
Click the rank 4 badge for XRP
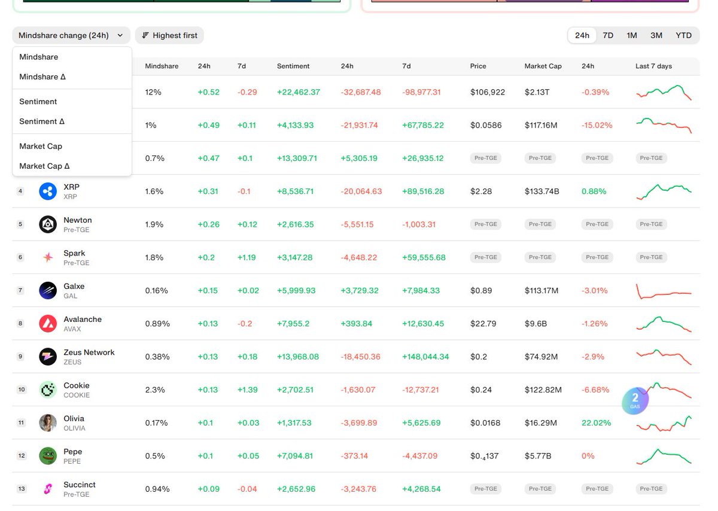[x=20, y=191]
